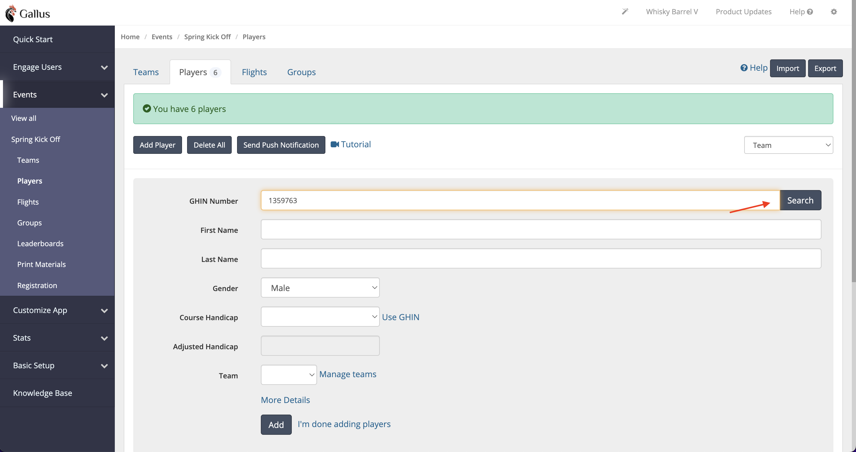Click the page vertical scrollbar
The image size is (856, 452).
tap(854, 141)
